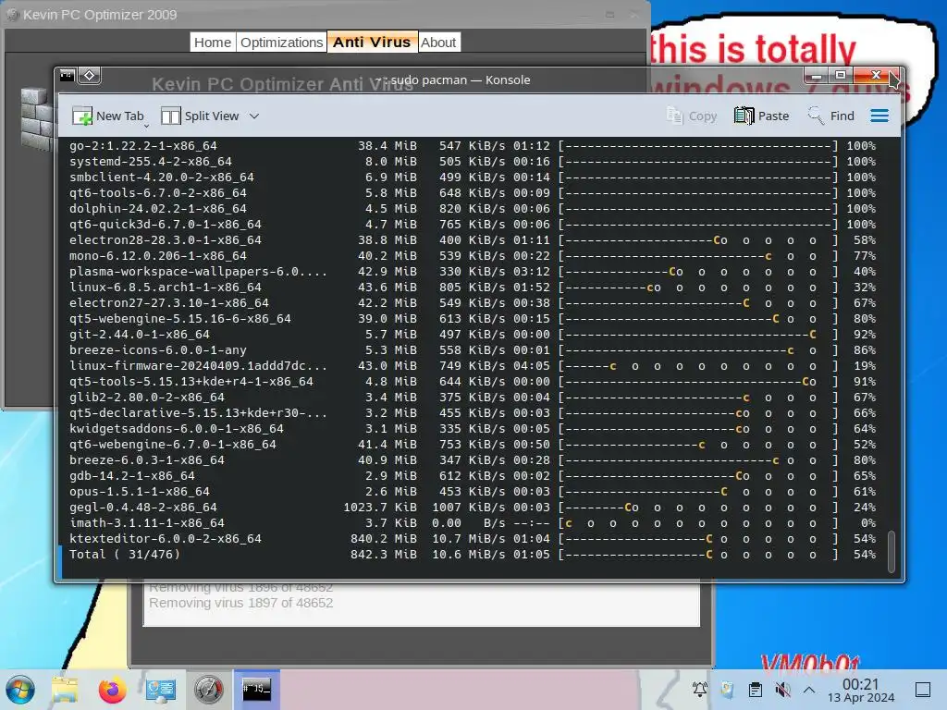Click the Split View toolbar button

(201, 116)
